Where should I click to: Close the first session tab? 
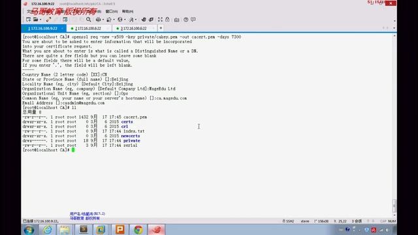(x=62, y=28)
